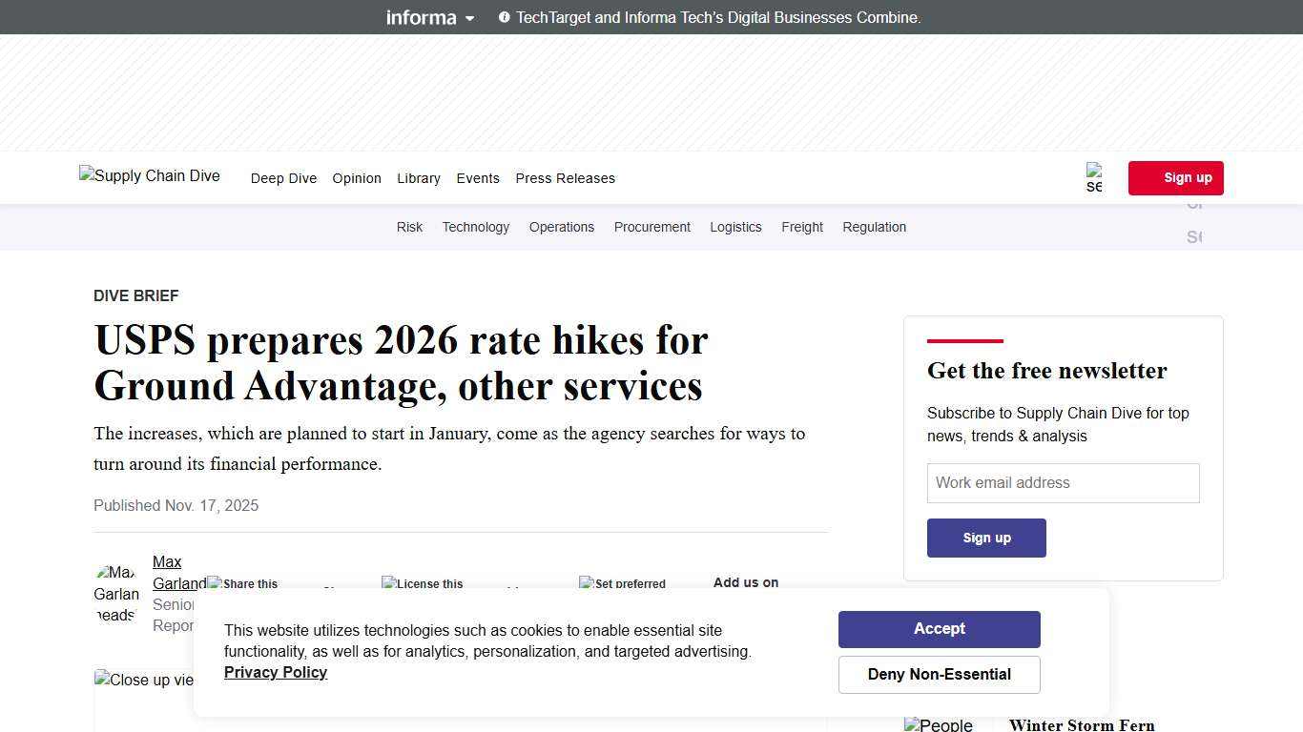This screenshot has width=1303, height=732.
Task: Click Deny Non-Essential in the cookie banner
Action: pos(939,674)
